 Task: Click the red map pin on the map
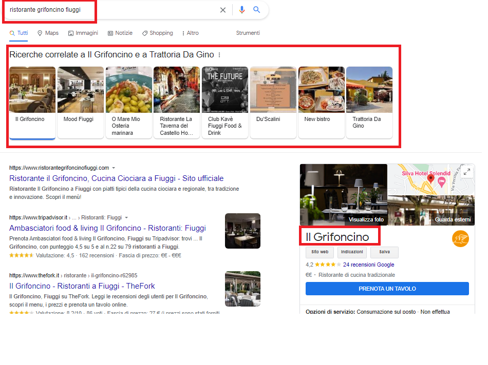click(x=431, y=178)
